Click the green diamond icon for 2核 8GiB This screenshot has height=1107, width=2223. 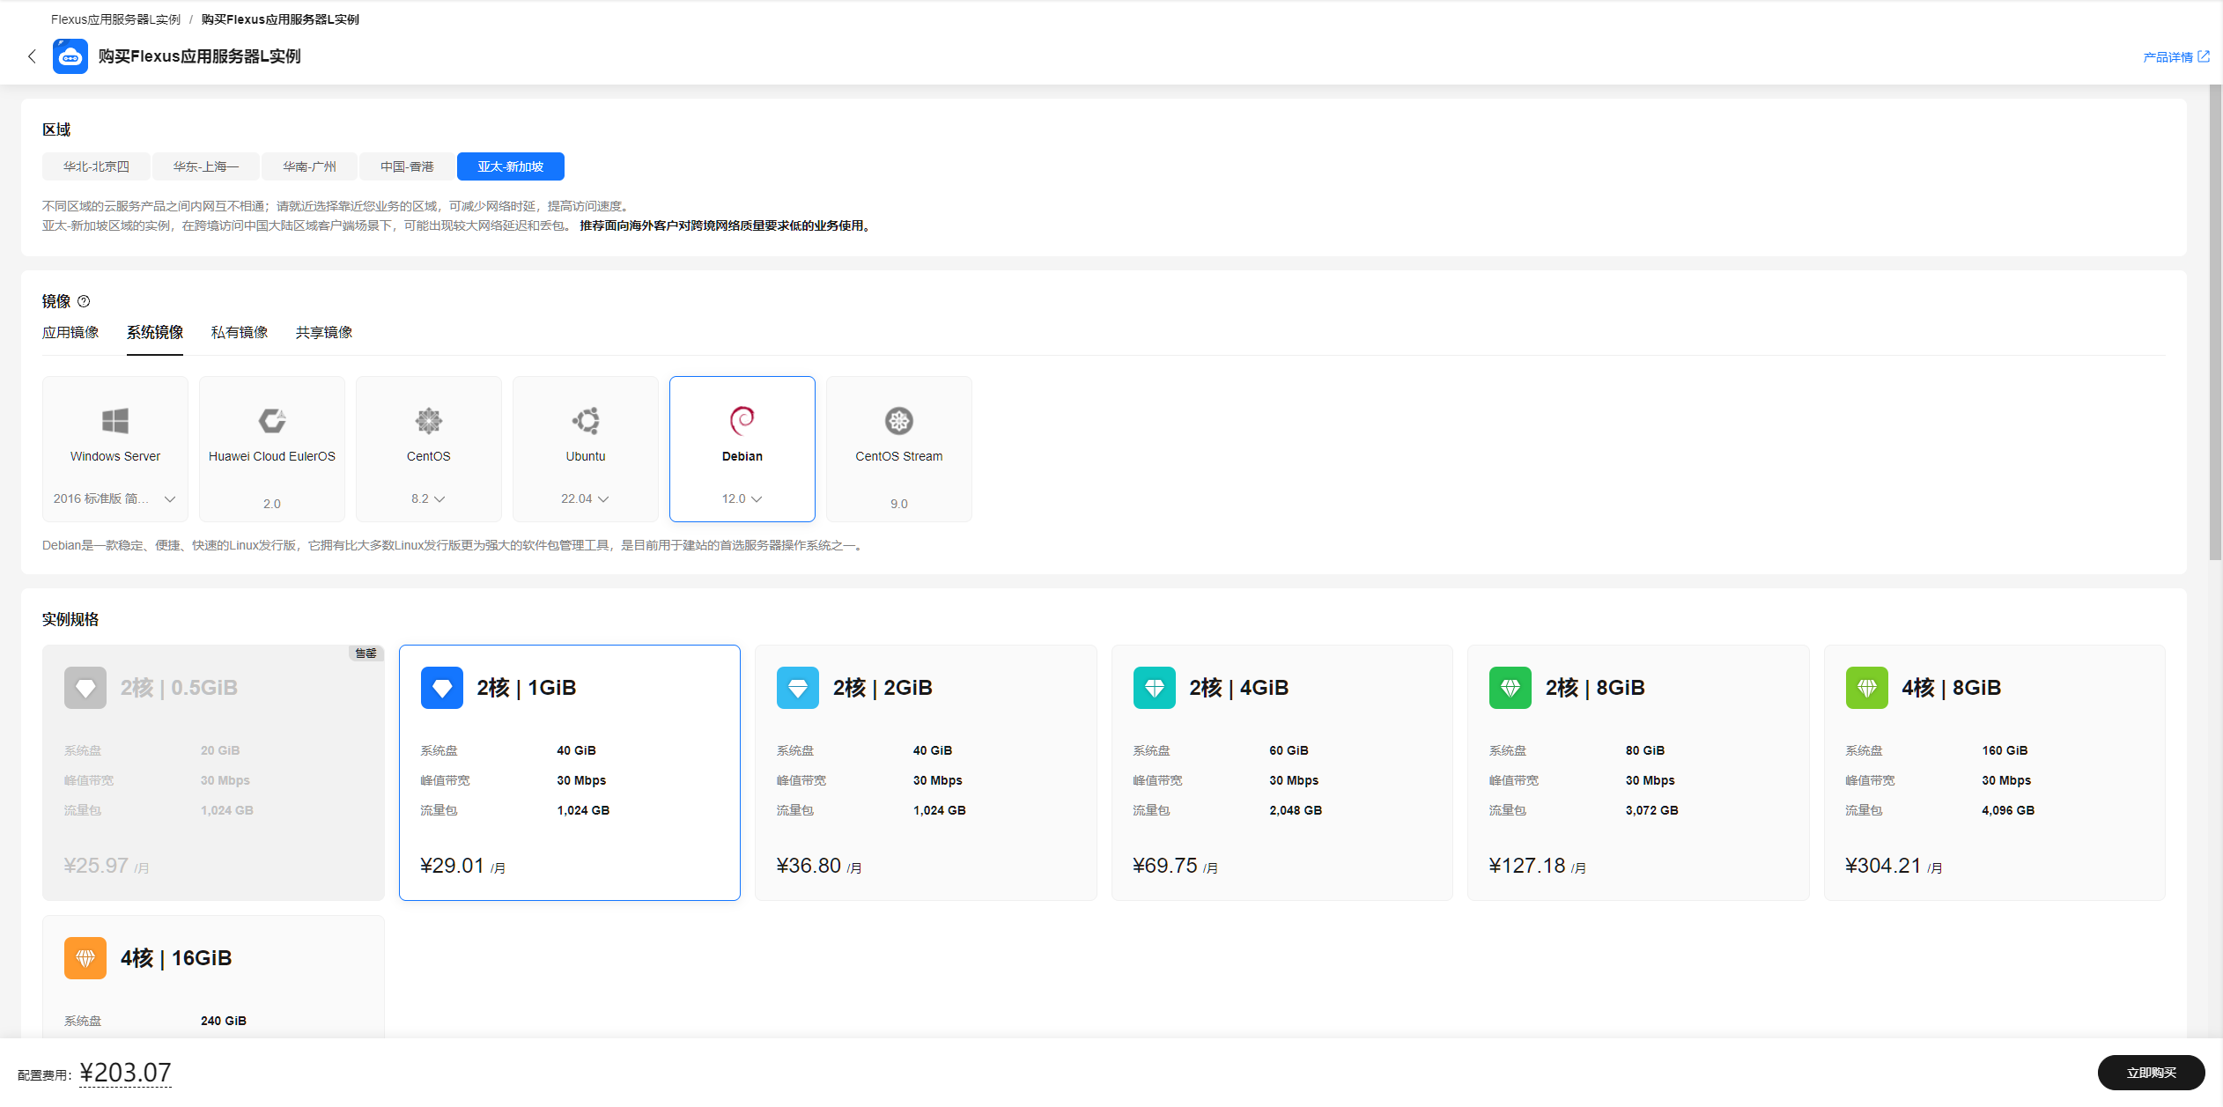1510,688
